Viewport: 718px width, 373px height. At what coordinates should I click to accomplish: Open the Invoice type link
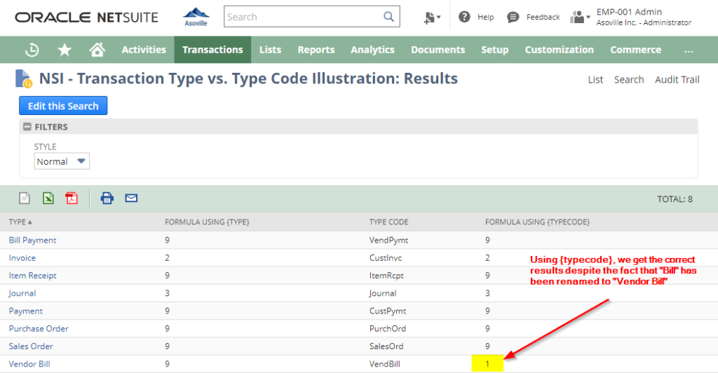click(x=22, y=258)
